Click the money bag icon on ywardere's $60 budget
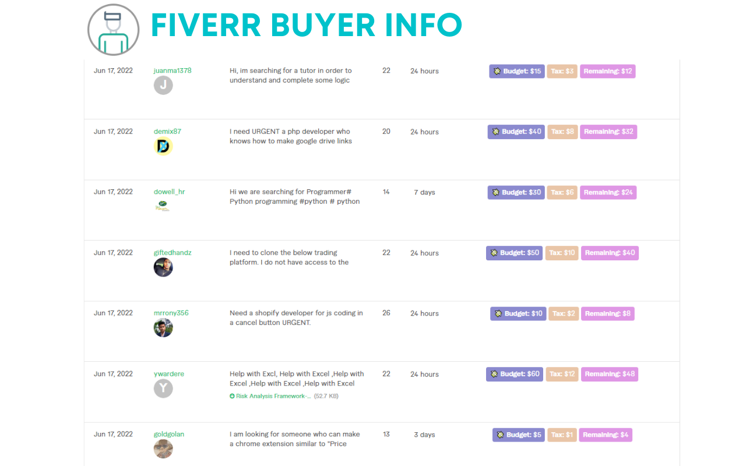 coord(495,374)
